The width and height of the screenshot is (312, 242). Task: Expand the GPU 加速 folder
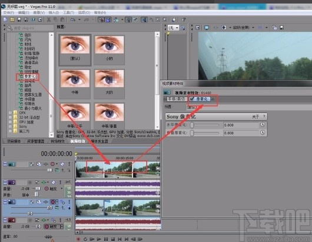click(x=10, y=122)
